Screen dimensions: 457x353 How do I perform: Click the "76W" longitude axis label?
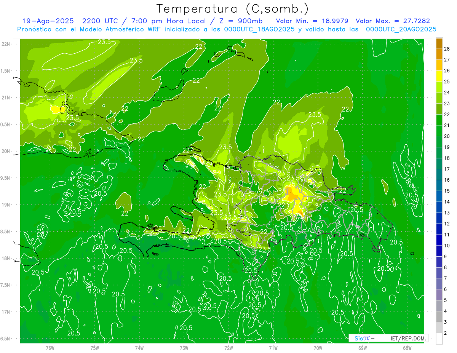50,348
